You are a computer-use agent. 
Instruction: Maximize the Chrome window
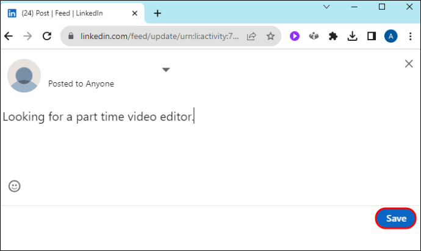tap(382, 7)
